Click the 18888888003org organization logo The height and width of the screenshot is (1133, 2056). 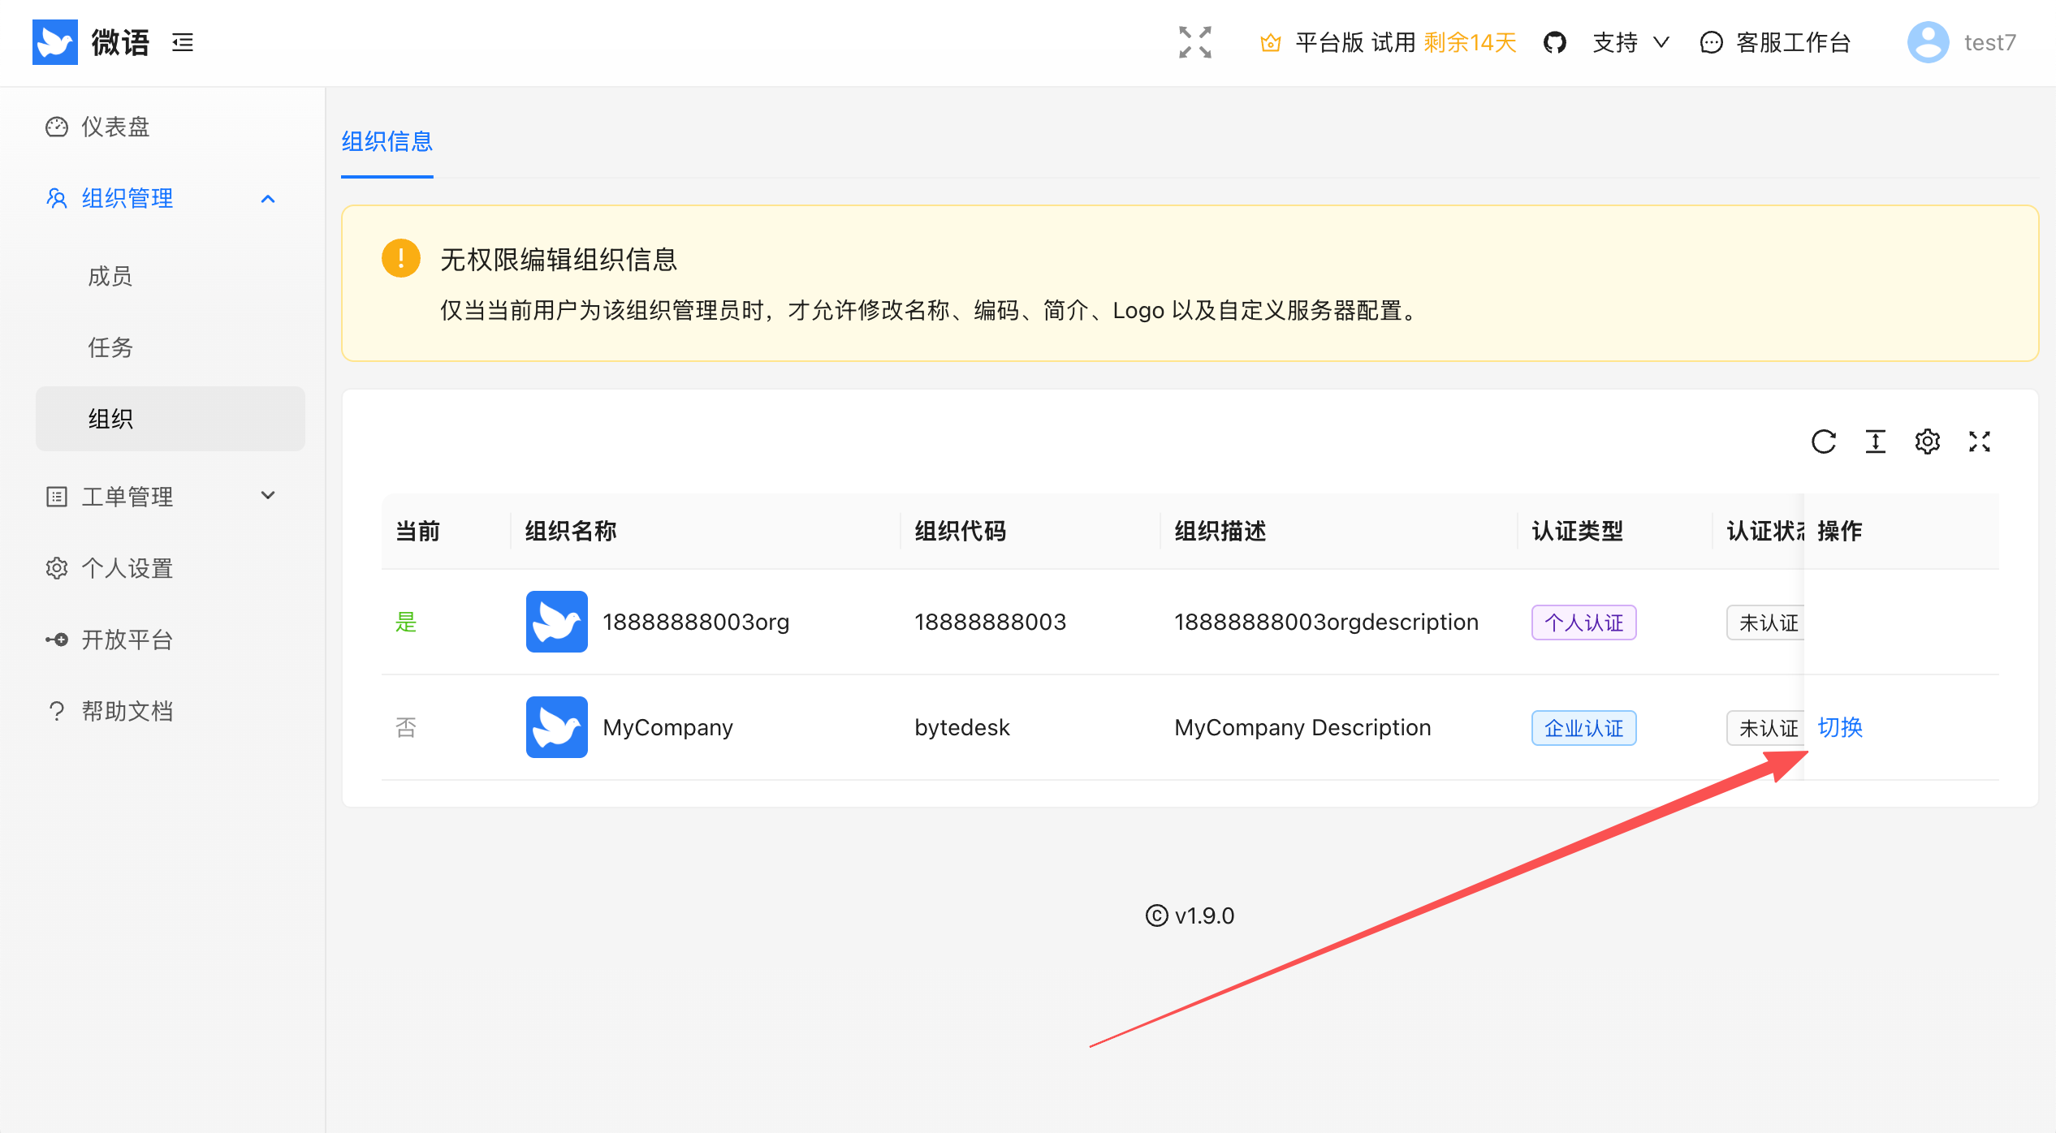click(556, 622)
